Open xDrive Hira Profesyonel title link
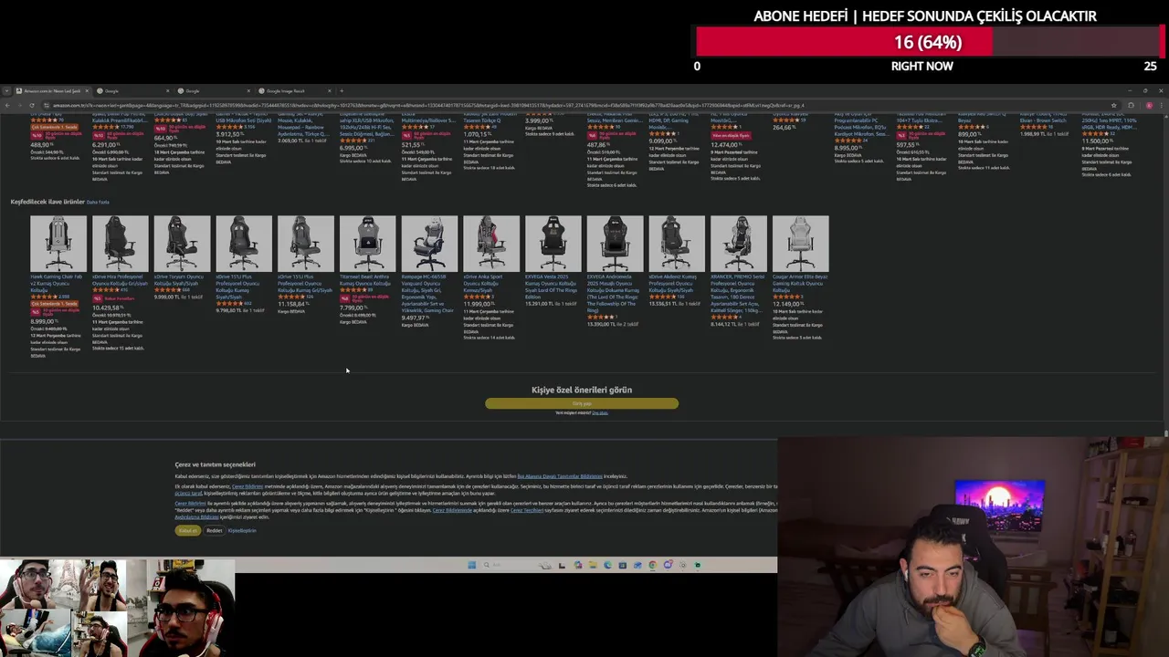 click(x=120, y=279)
